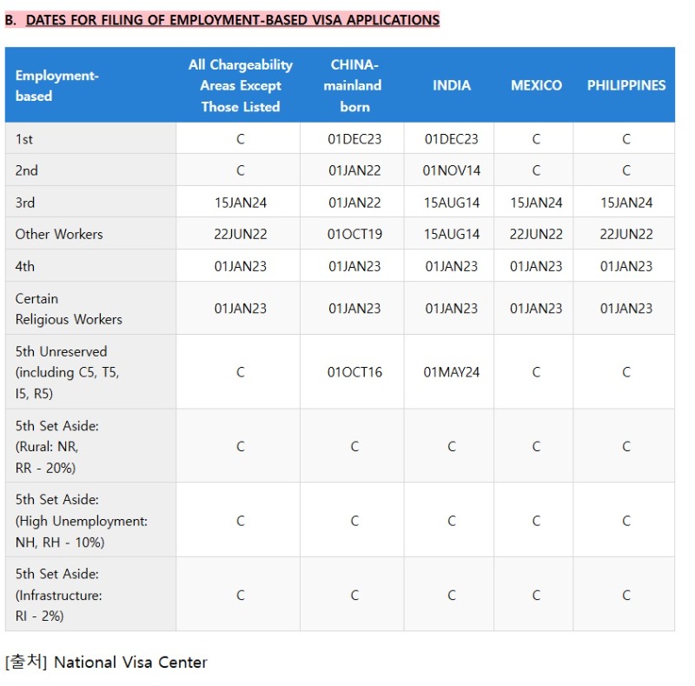This screenshot has height=686, width=695.
Task: Click the National Visa Center source text
Action: pyautogui.click(x=130, y=662)
